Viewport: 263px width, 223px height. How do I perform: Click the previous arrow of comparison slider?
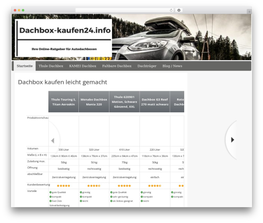(53, 141)
